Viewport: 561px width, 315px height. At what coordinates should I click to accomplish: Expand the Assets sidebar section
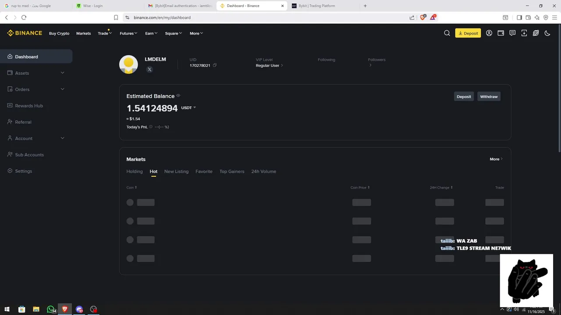coord(36,73)
